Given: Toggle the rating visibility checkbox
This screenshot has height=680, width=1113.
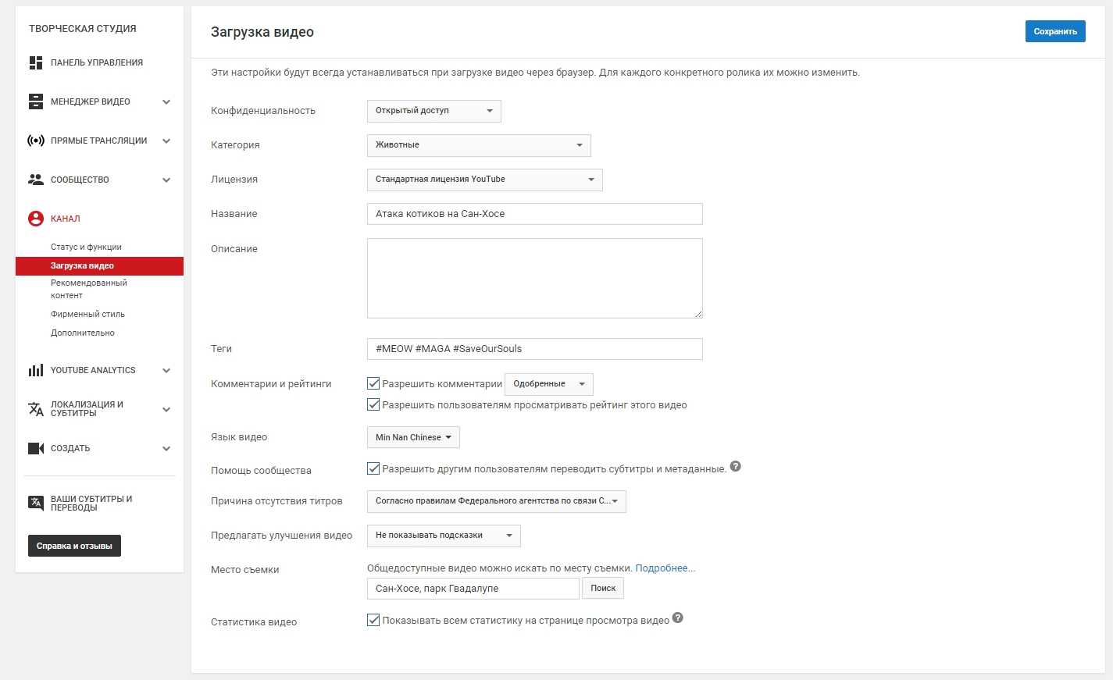Looking at the screenshot, I should [373, 404].
